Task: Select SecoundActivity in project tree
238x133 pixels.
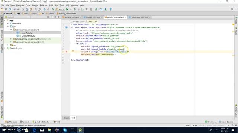Action: click(x=28, y=36)
